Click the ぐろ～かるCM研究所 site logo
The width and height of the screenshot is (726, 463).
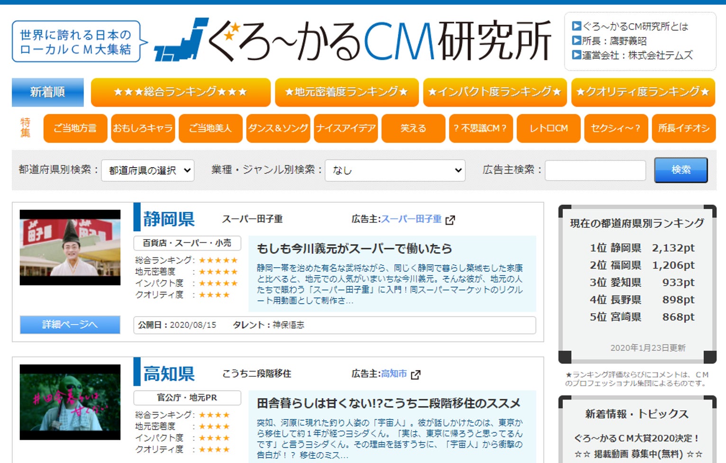(353, 41)
